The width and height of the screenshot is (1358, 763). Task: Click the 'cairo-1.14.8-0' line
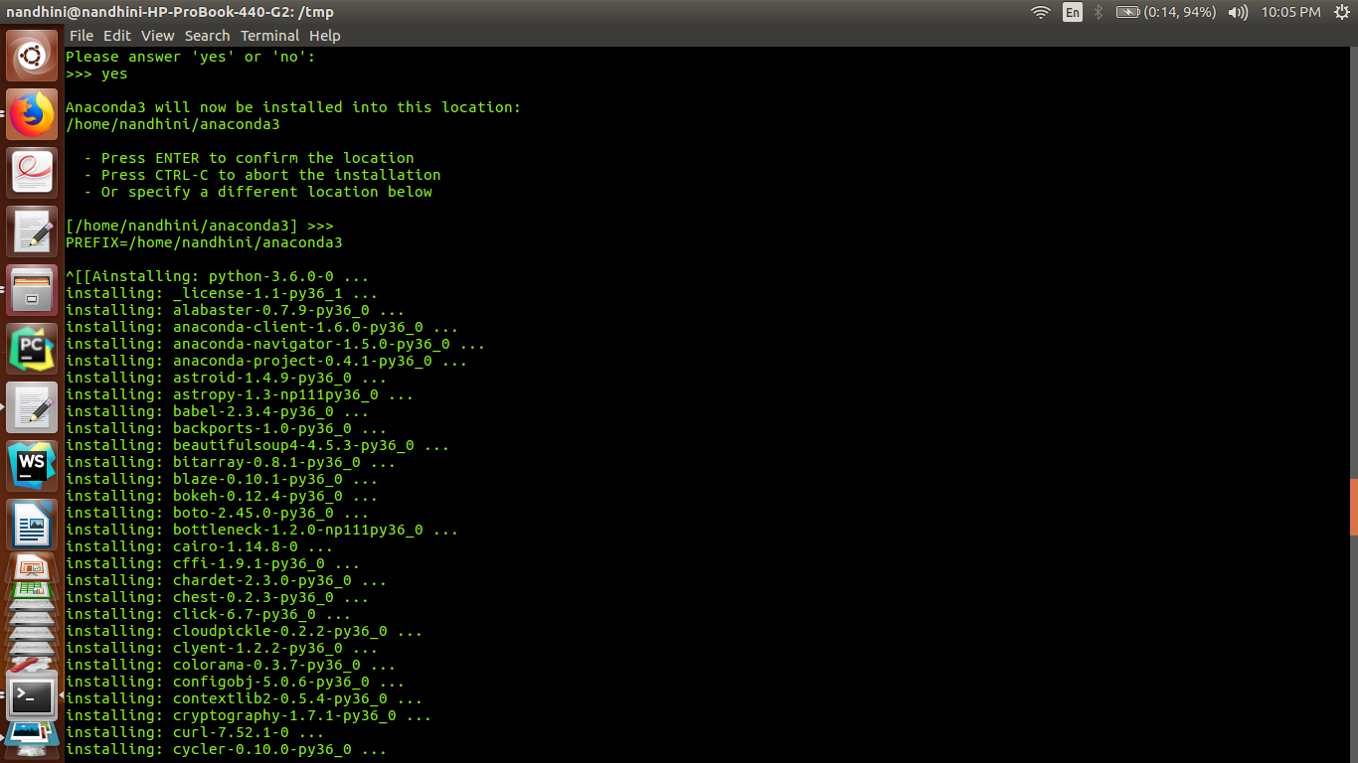[x=199, y=546]
